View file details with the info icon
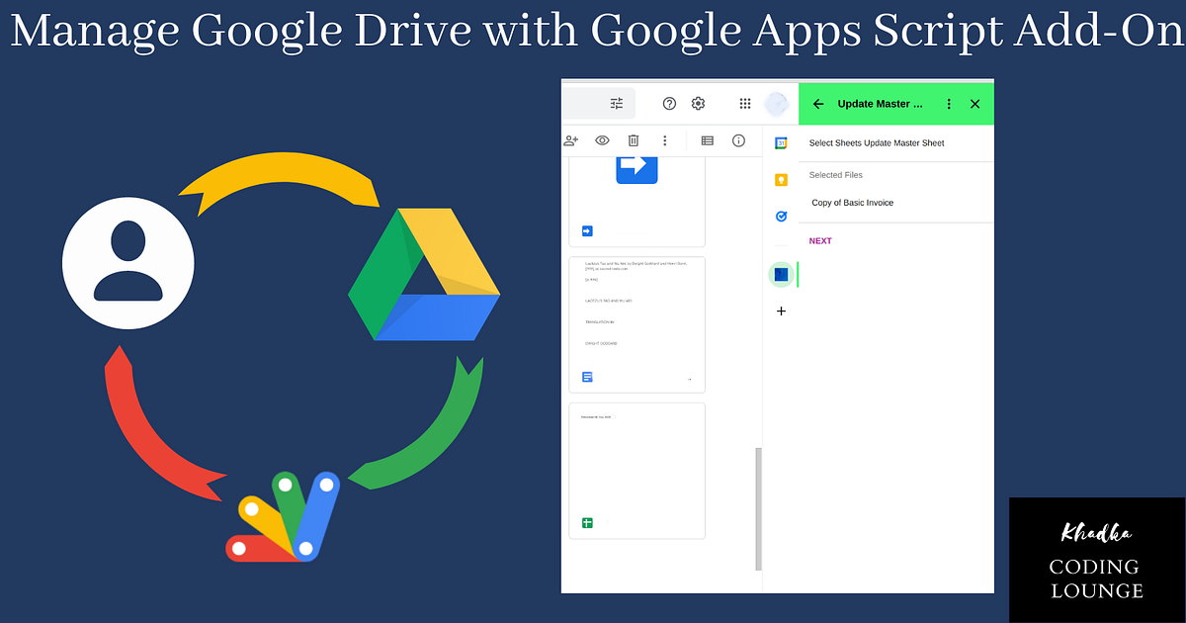The height and width of the screenshot is (623, 1186). [738, 140]
